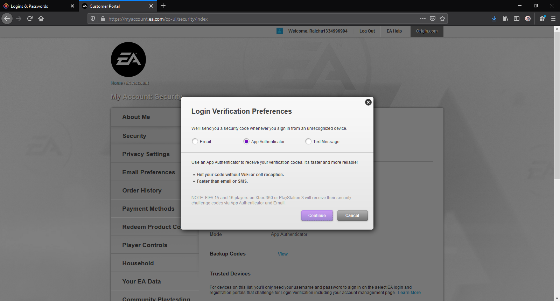560x301 pixels.
Task: Open Player Controls
Action: click(155, 245)
